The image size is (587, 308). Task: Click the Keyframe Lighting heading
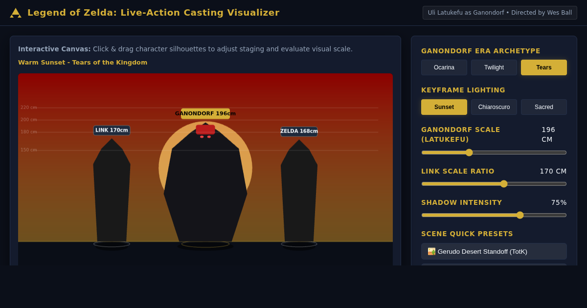(463, 90)
